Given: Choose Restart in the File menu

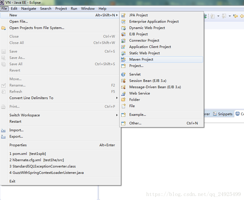Looking at the screenshot, I should tap(60, 122).
